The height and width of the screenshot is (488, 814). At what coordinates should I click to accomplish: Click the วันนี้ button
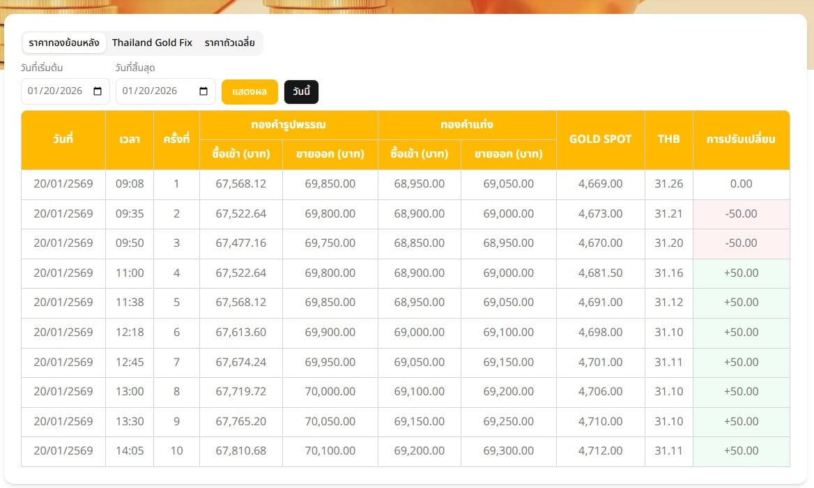301,91
